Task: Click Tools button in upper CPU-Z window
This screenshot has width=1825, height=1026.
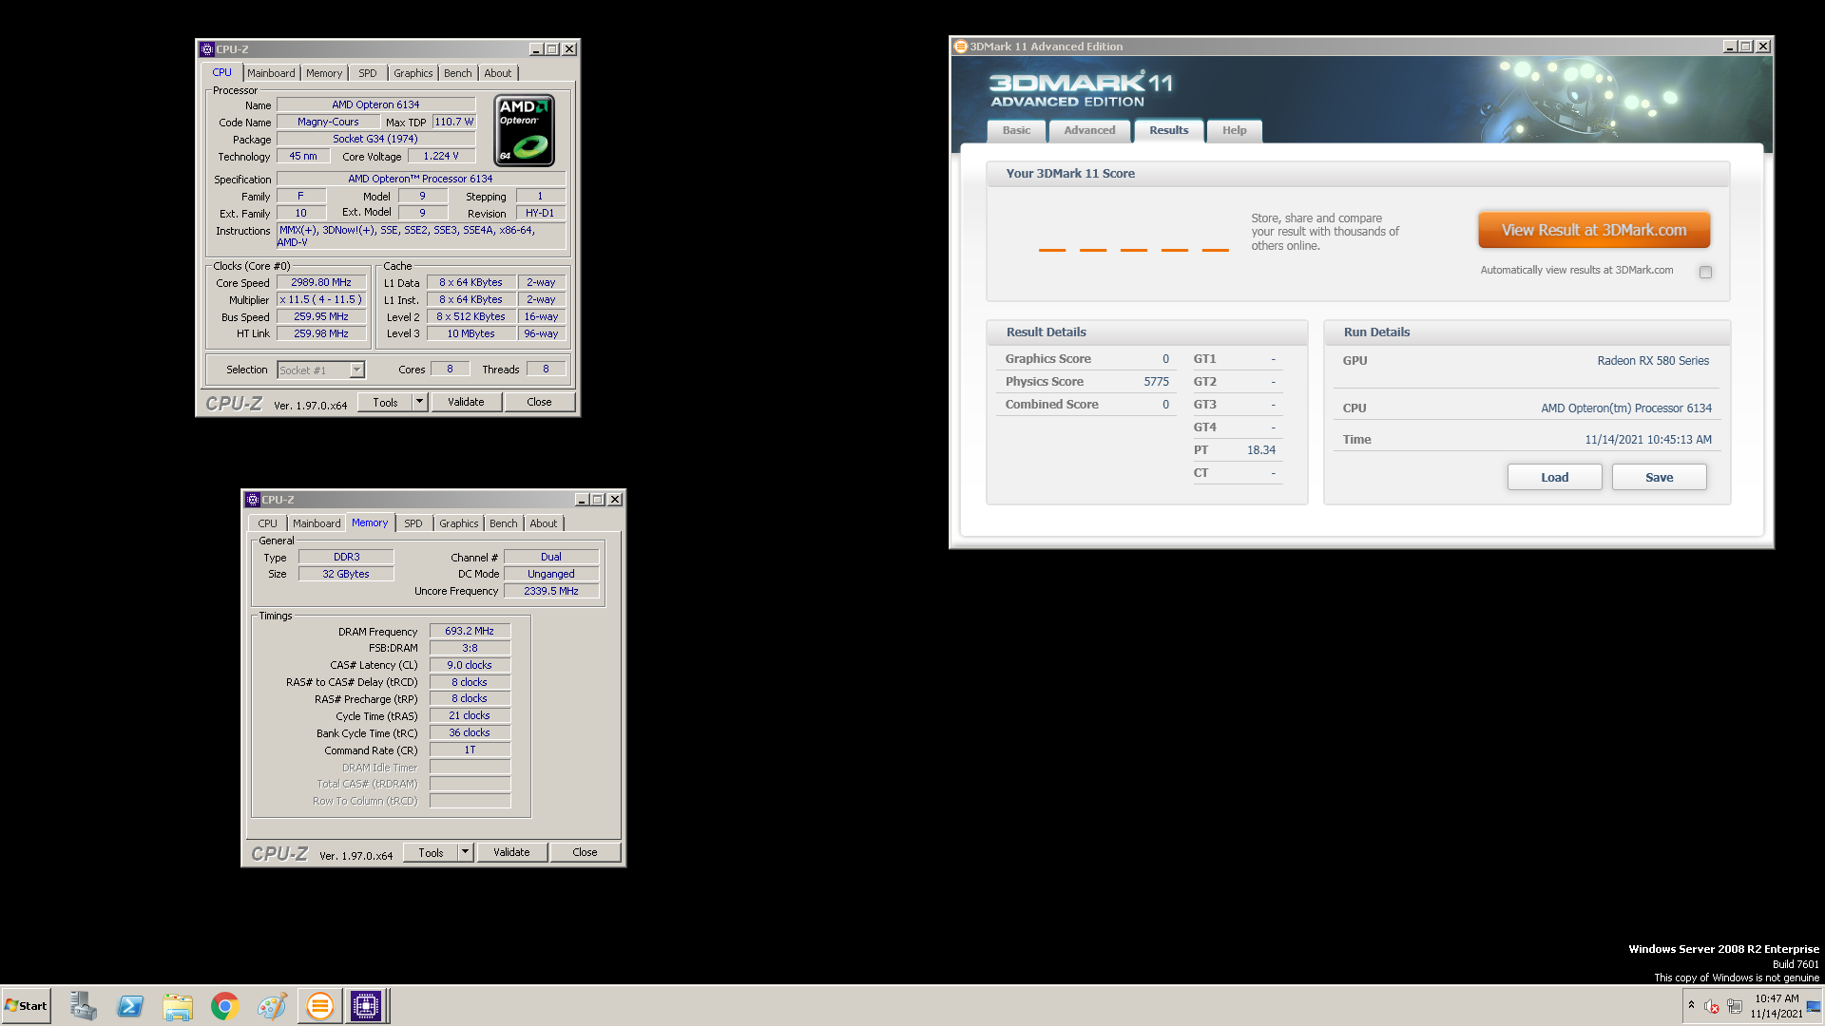Action: (x=385, y=403)
